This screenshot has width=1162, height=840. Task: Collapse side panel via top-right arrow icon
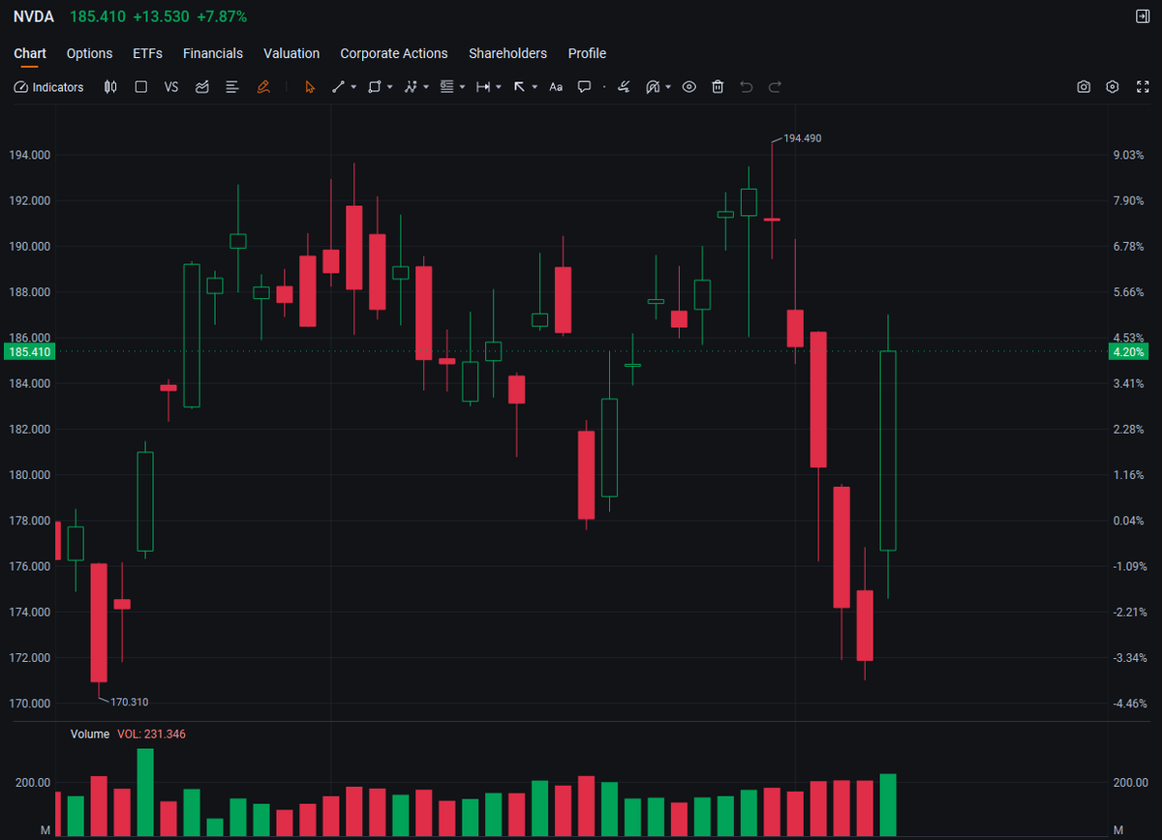point(1142,16)
